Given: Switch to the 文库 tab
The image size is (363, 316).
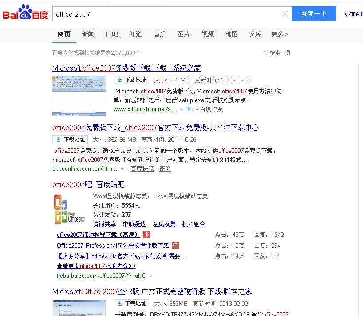Looking at the screenshot, I should pyautogui.click(x=256, y=34).
